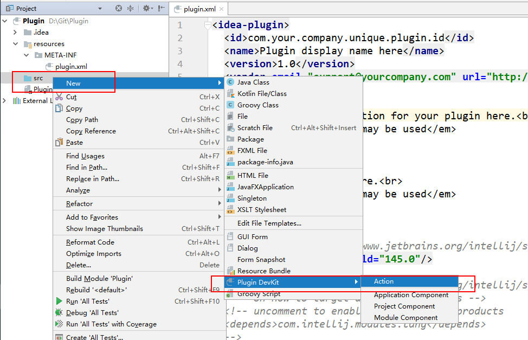Open the Project view dropdown arrow
Screen dimensions: 528x340
[100, 9]
